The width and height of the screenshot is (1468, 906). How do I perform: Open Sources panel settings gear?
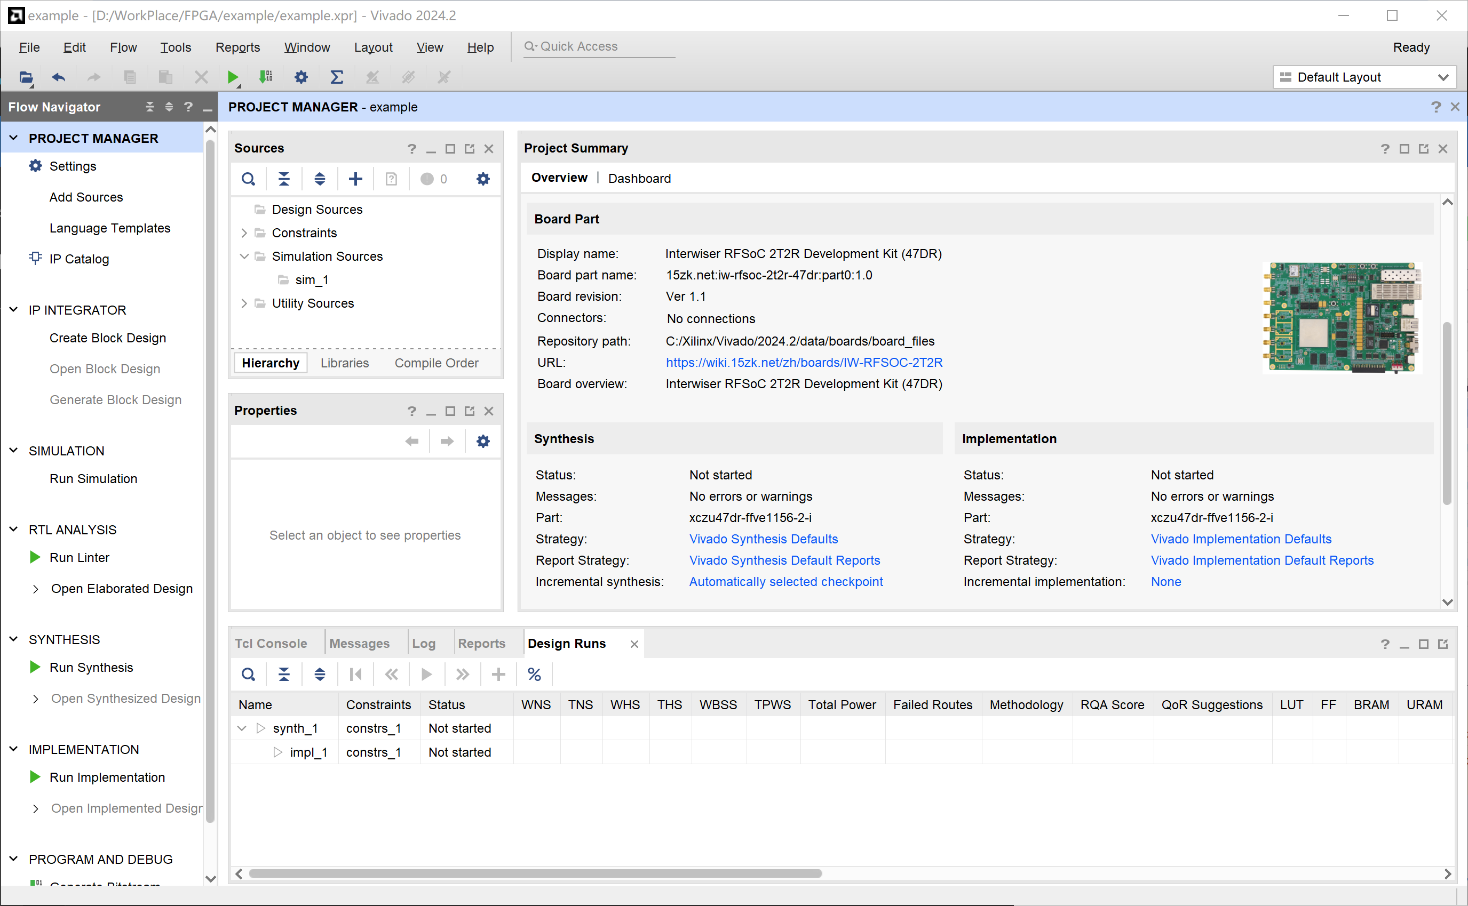[483, 179]
